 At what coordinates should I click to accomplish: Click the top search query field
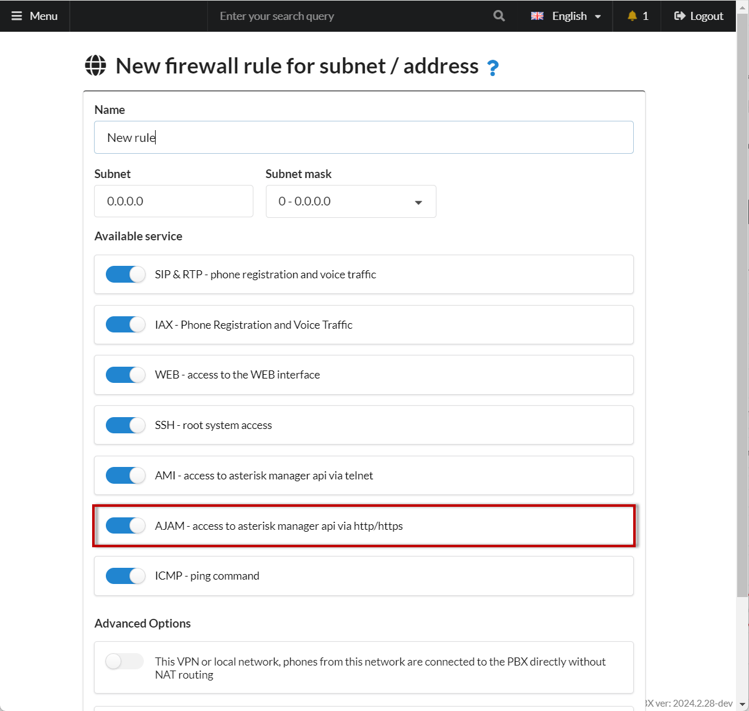tap(349, 16)
